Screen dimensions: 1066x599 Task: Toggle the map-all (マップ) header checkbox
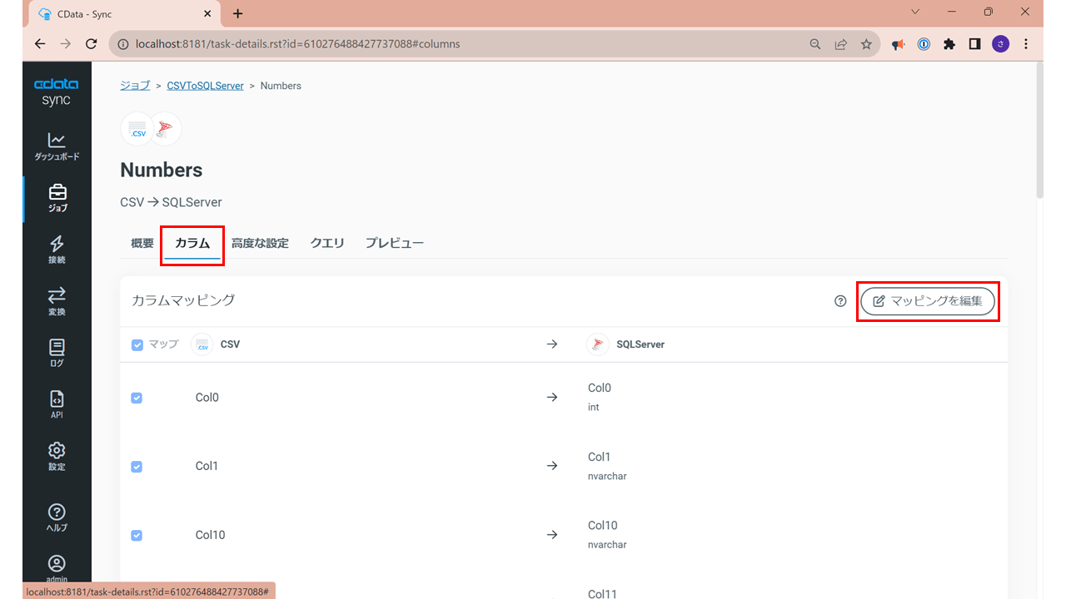[137, 344]
